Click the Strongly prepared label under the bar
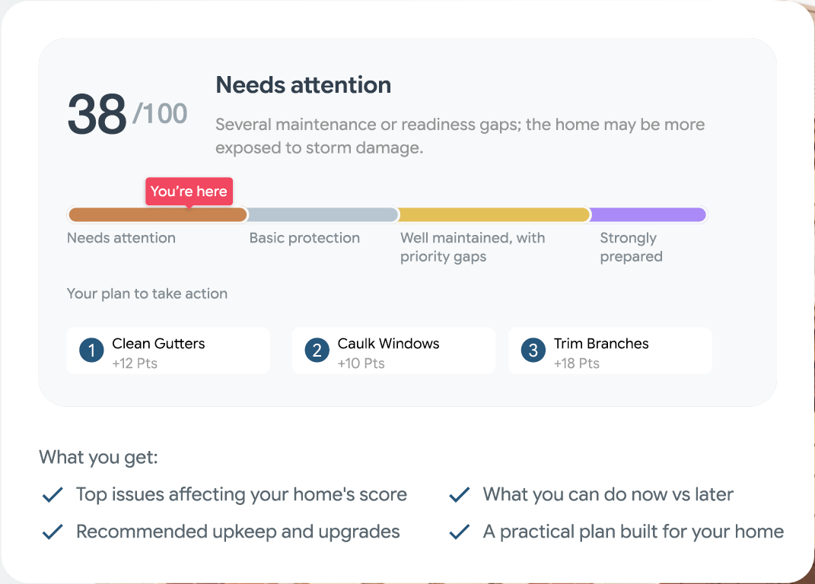This screenshot has height=584, width=815. [631, 247]
